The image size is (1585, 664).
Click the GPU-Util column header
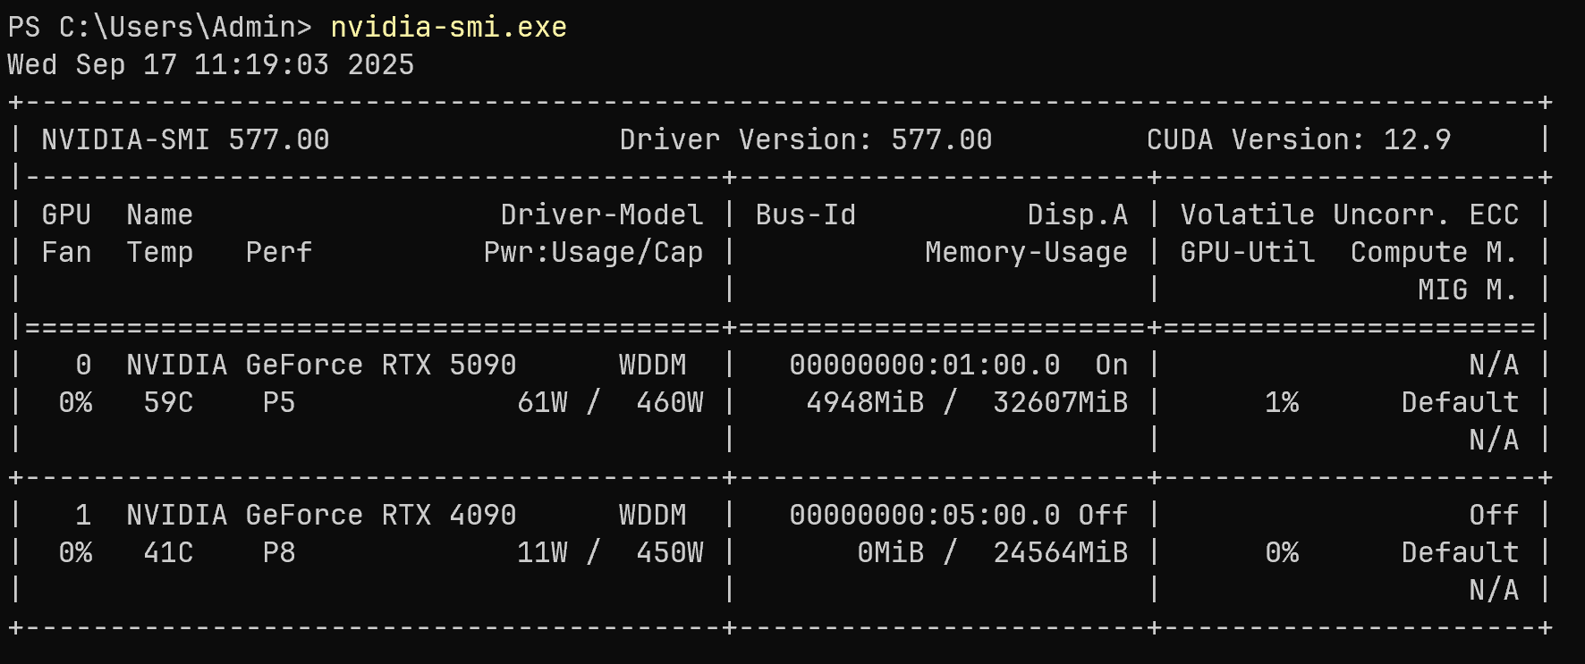pyautogui.click(x=1248, y=252)
